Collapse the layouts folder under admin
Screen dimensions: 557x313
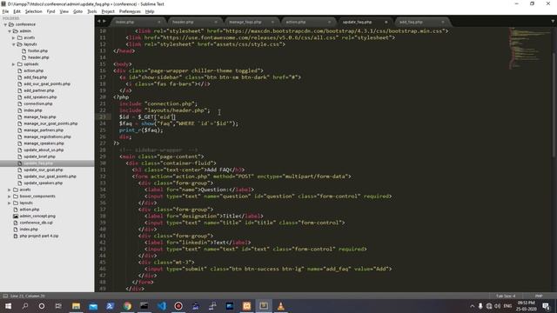pos(14,44)
